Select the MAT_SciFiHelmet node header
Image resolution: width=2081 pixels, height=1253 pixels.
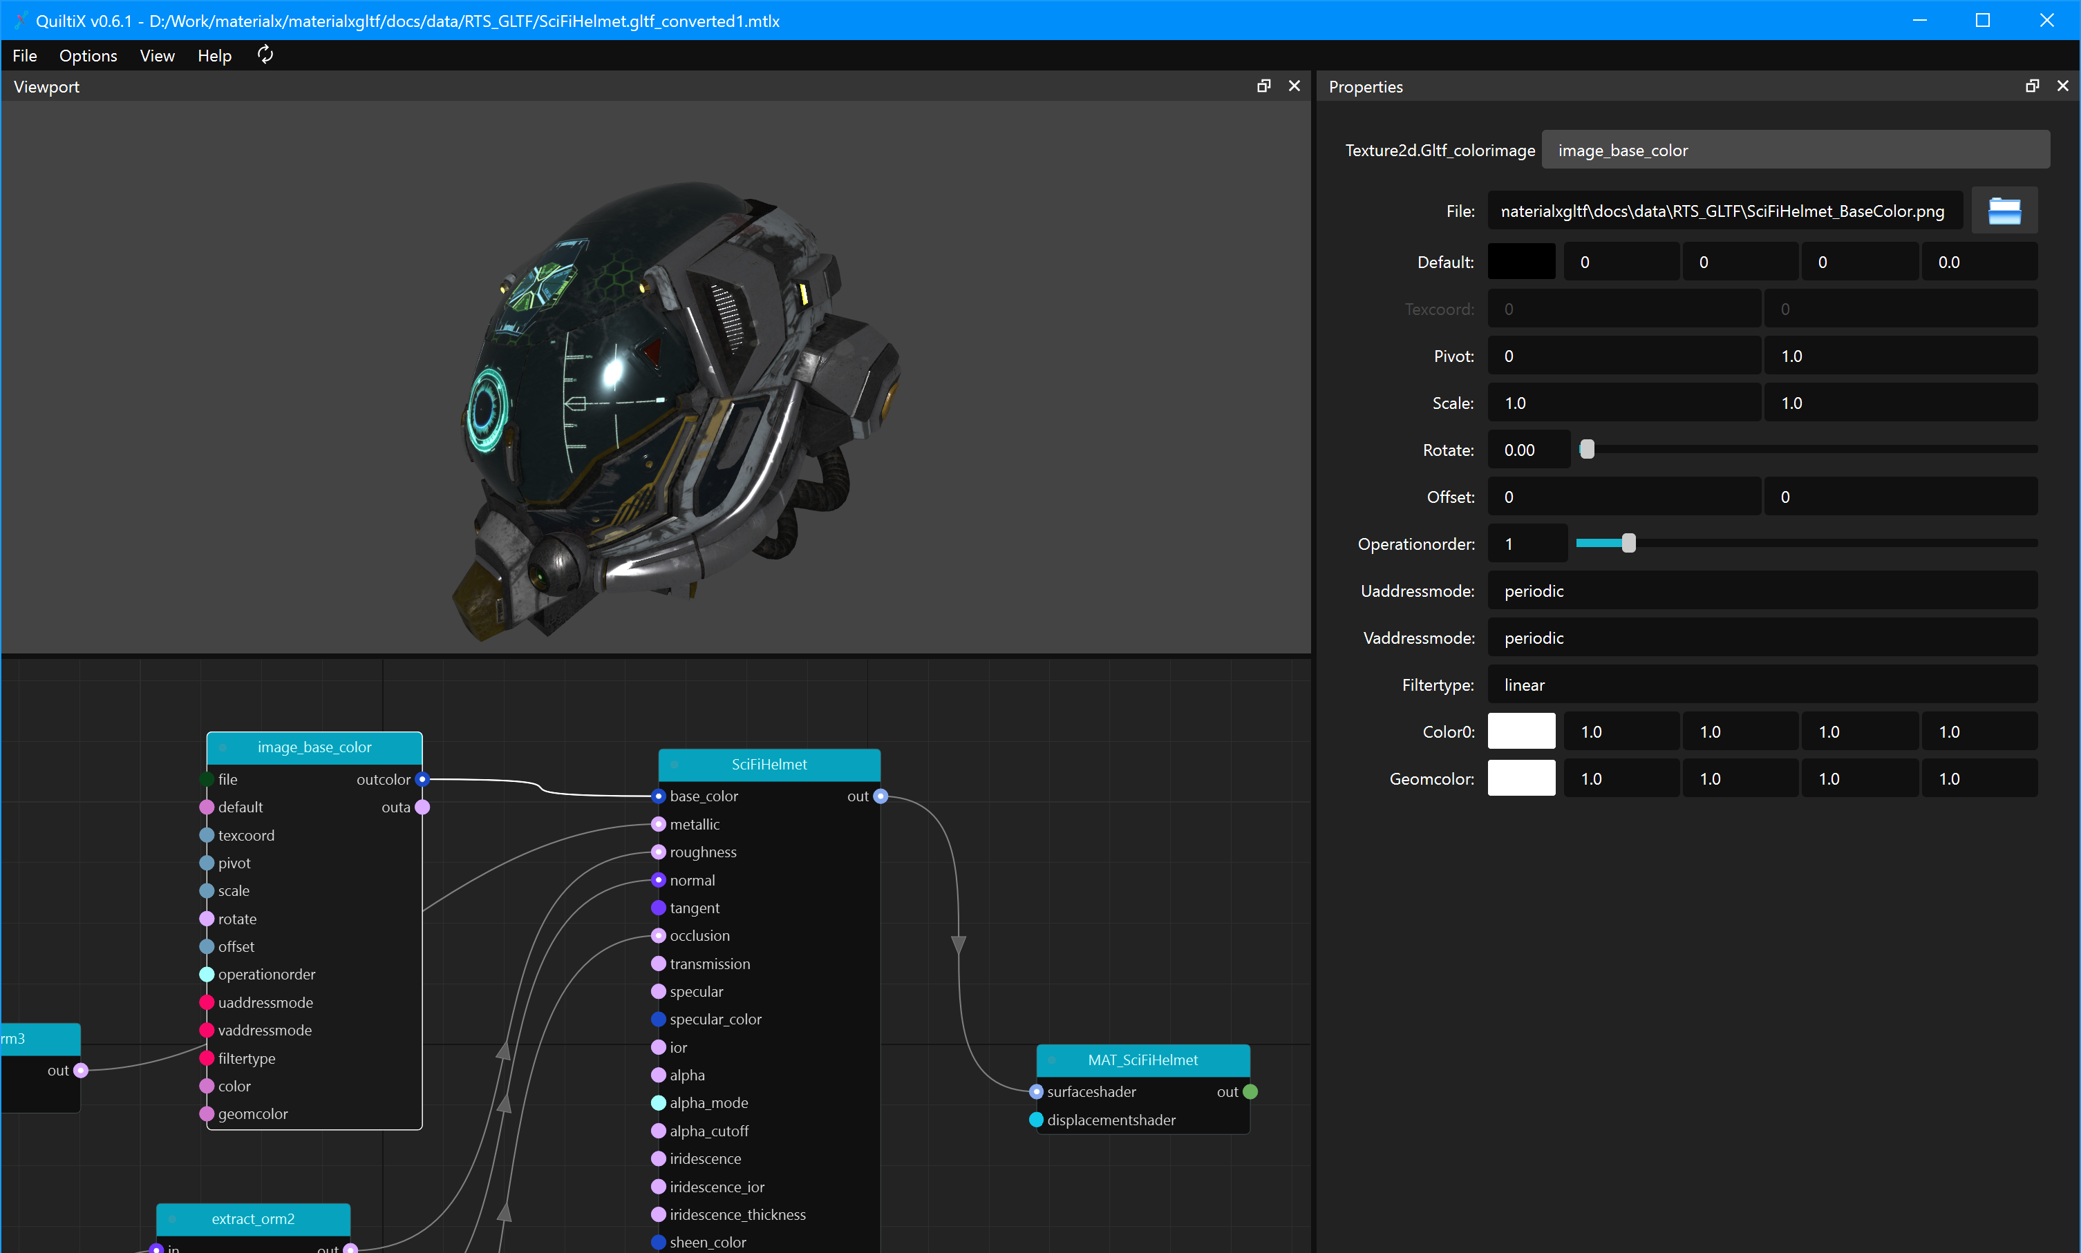coord(1142,1060)
